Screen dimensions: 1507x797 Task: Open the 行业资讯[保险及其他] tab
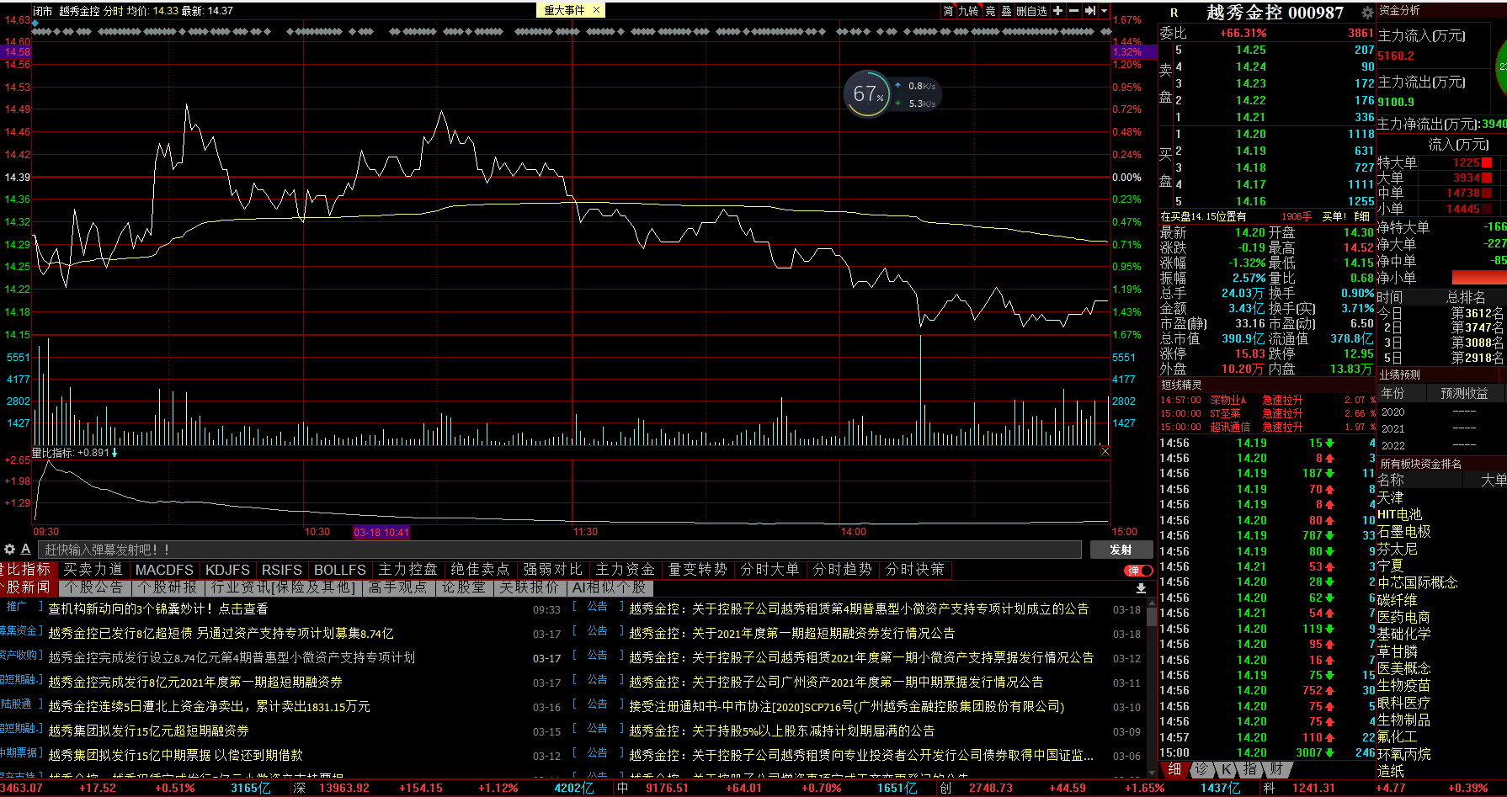[283, 587]
